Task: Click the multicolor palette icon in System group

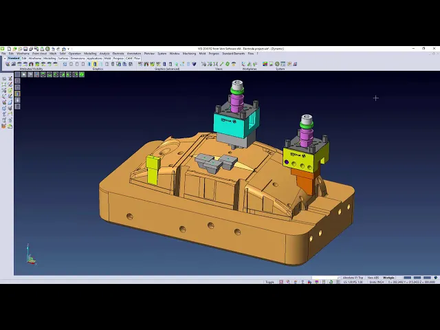Action: coord(265,64)
